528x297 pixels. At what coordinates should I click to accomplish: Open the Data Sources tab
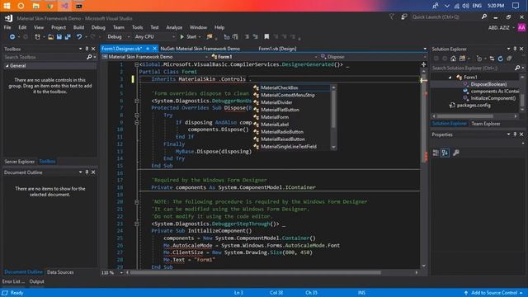click(60, 272)
